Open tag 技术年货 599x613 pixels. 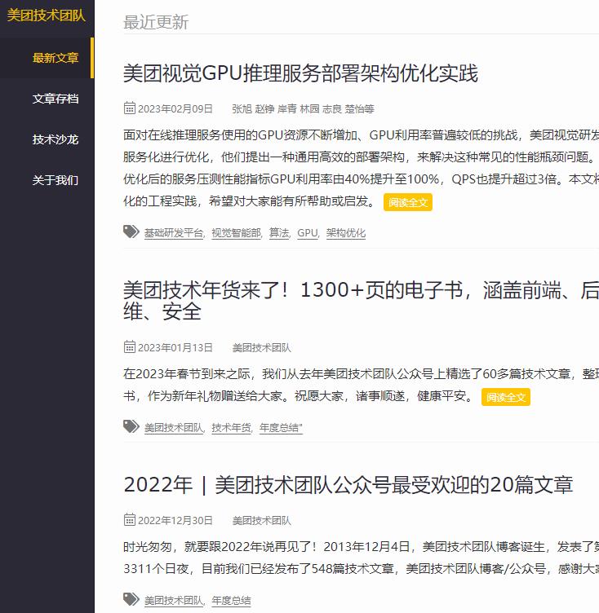coord(232,428)
